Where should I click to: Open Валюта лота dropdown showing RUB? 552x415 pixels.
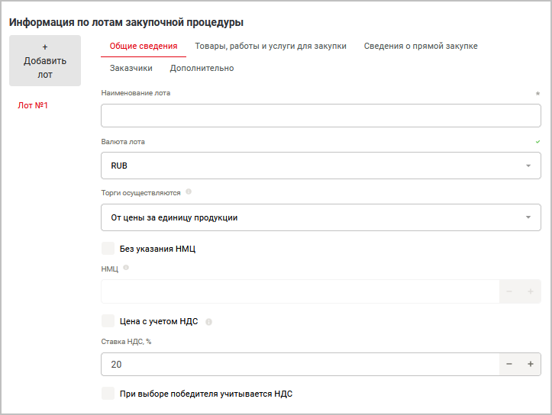(x=321, y=166)
